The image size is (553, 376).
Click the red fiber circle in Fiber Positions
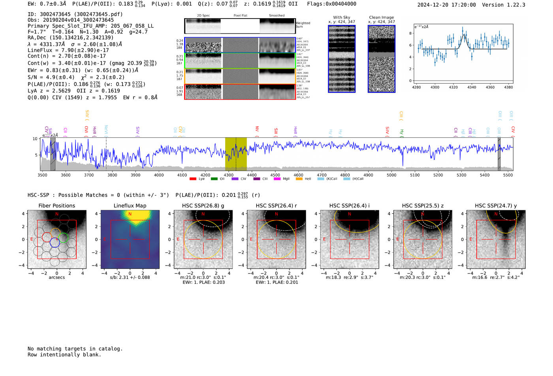[47, 237]
